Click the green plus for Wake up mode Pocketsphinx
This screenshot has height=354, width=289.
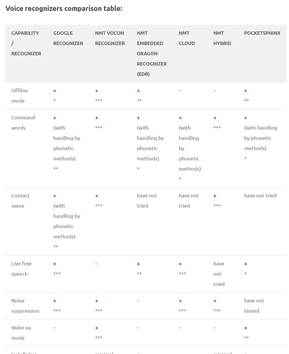click(x=246, y=328)
